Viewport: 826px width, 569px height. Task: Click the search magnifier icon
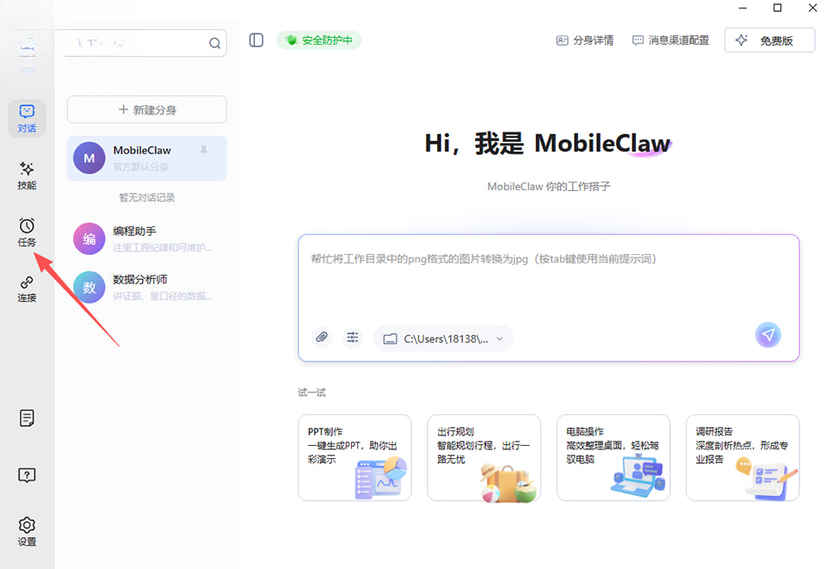click(214, 43)
